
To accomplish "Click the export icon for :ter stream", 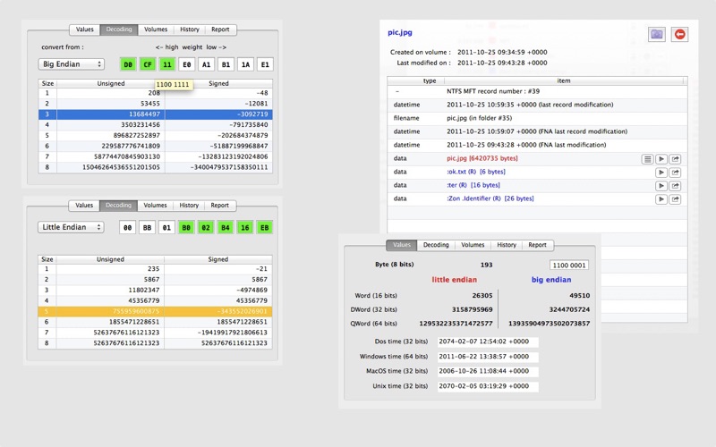I will click(x=676, y=185).
